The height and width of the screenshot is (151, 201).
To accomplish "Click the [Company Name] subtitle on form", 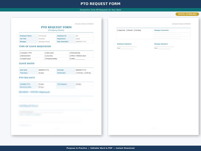I will click(56, 30).
